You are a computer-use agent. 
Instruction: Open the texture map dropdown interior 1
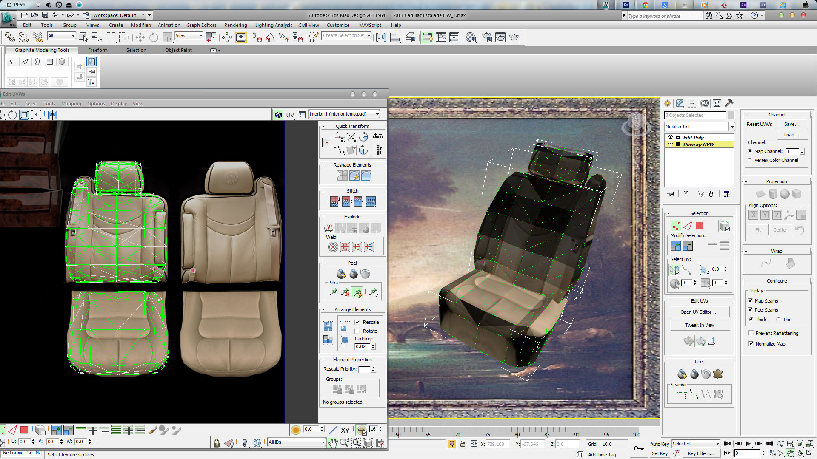pyautogui.click(x=344, y=114)
